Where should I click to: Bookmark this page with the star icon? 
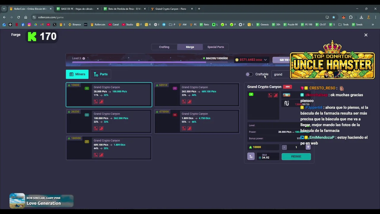click(x=334, y=17)
